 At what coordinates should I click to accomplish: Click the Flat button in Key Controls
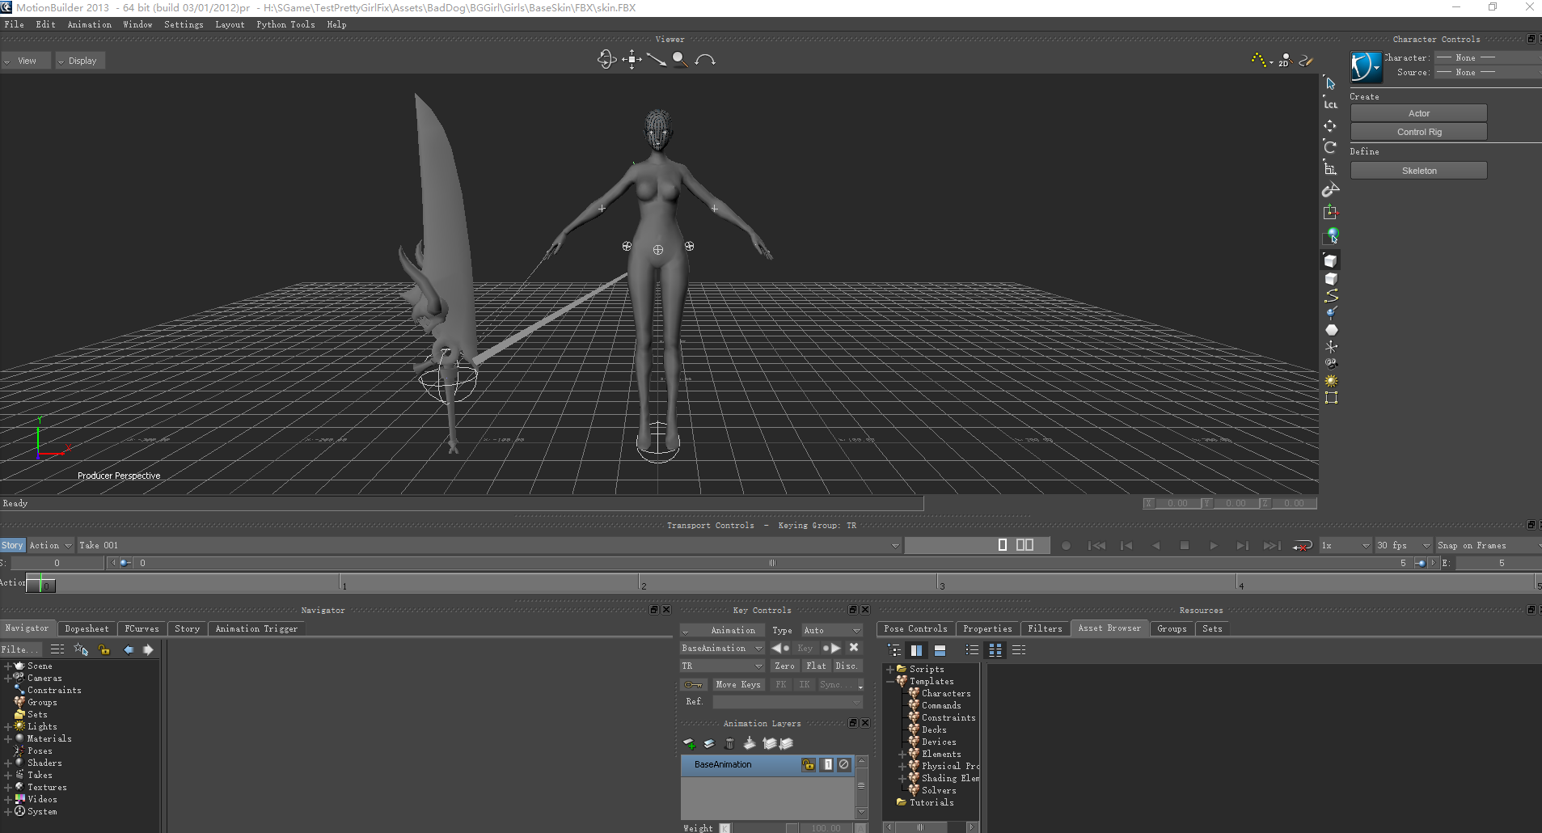(x=817, y=666)
